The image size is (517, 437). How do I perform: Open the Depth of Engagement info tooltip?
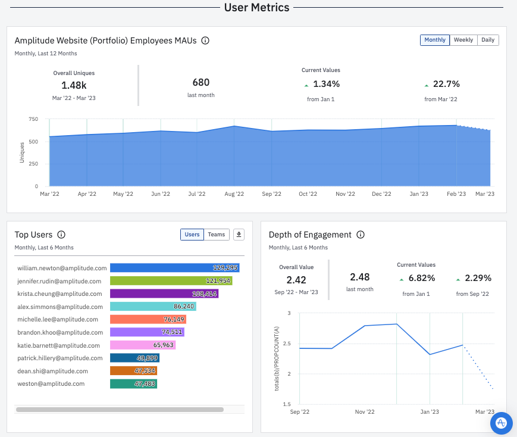[361, 235]
